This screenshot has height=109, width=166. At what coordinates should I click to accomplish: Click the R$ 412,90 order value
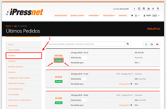pyautogui.click(x=139, y=53)
